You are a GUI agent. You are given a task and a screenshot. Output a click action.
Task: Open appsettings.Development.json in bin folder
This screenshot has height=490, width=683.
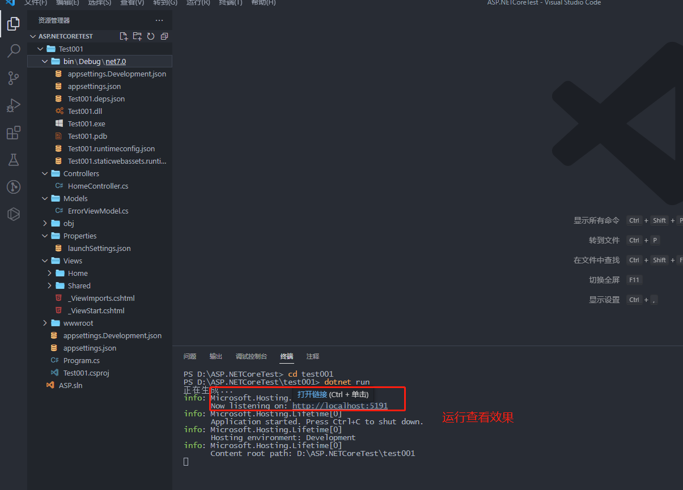(117, 74)
